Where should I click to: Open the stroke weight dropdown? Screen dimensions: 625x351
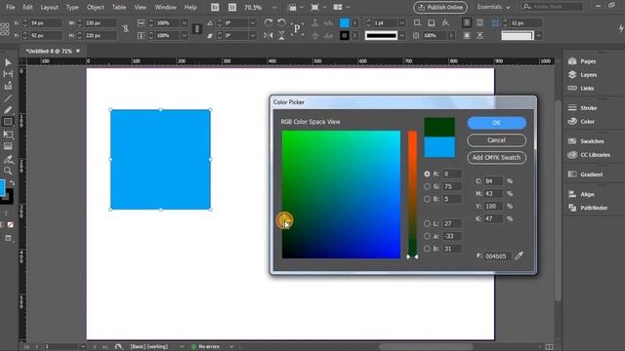(x=402, y=23)
